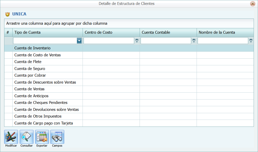Click the Exportar spreadsheet icon
Image resolution: width=258 pixels, height=152 pixels.
[42, 136]
